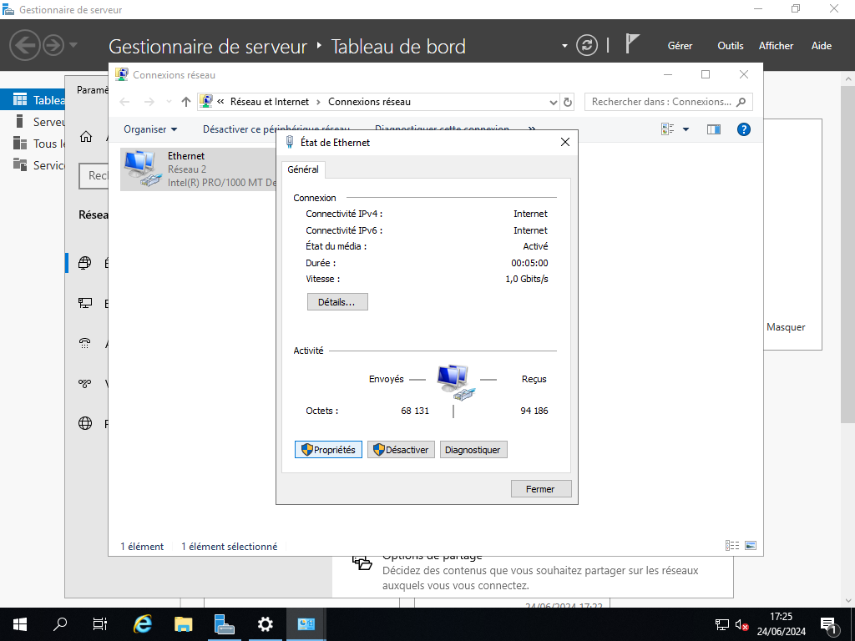855x641 pixels.
Task: Refresh the Server Manager dashboard
Action: 587,45
